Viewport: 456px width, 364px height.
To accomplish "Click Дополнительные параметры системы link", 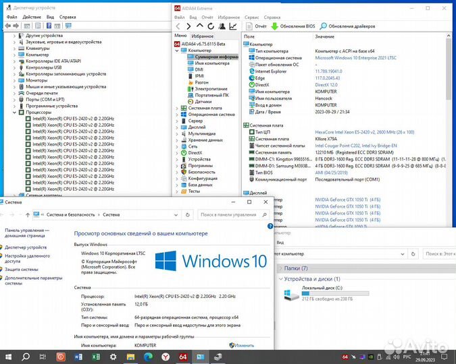I will (x=34, y=280).
